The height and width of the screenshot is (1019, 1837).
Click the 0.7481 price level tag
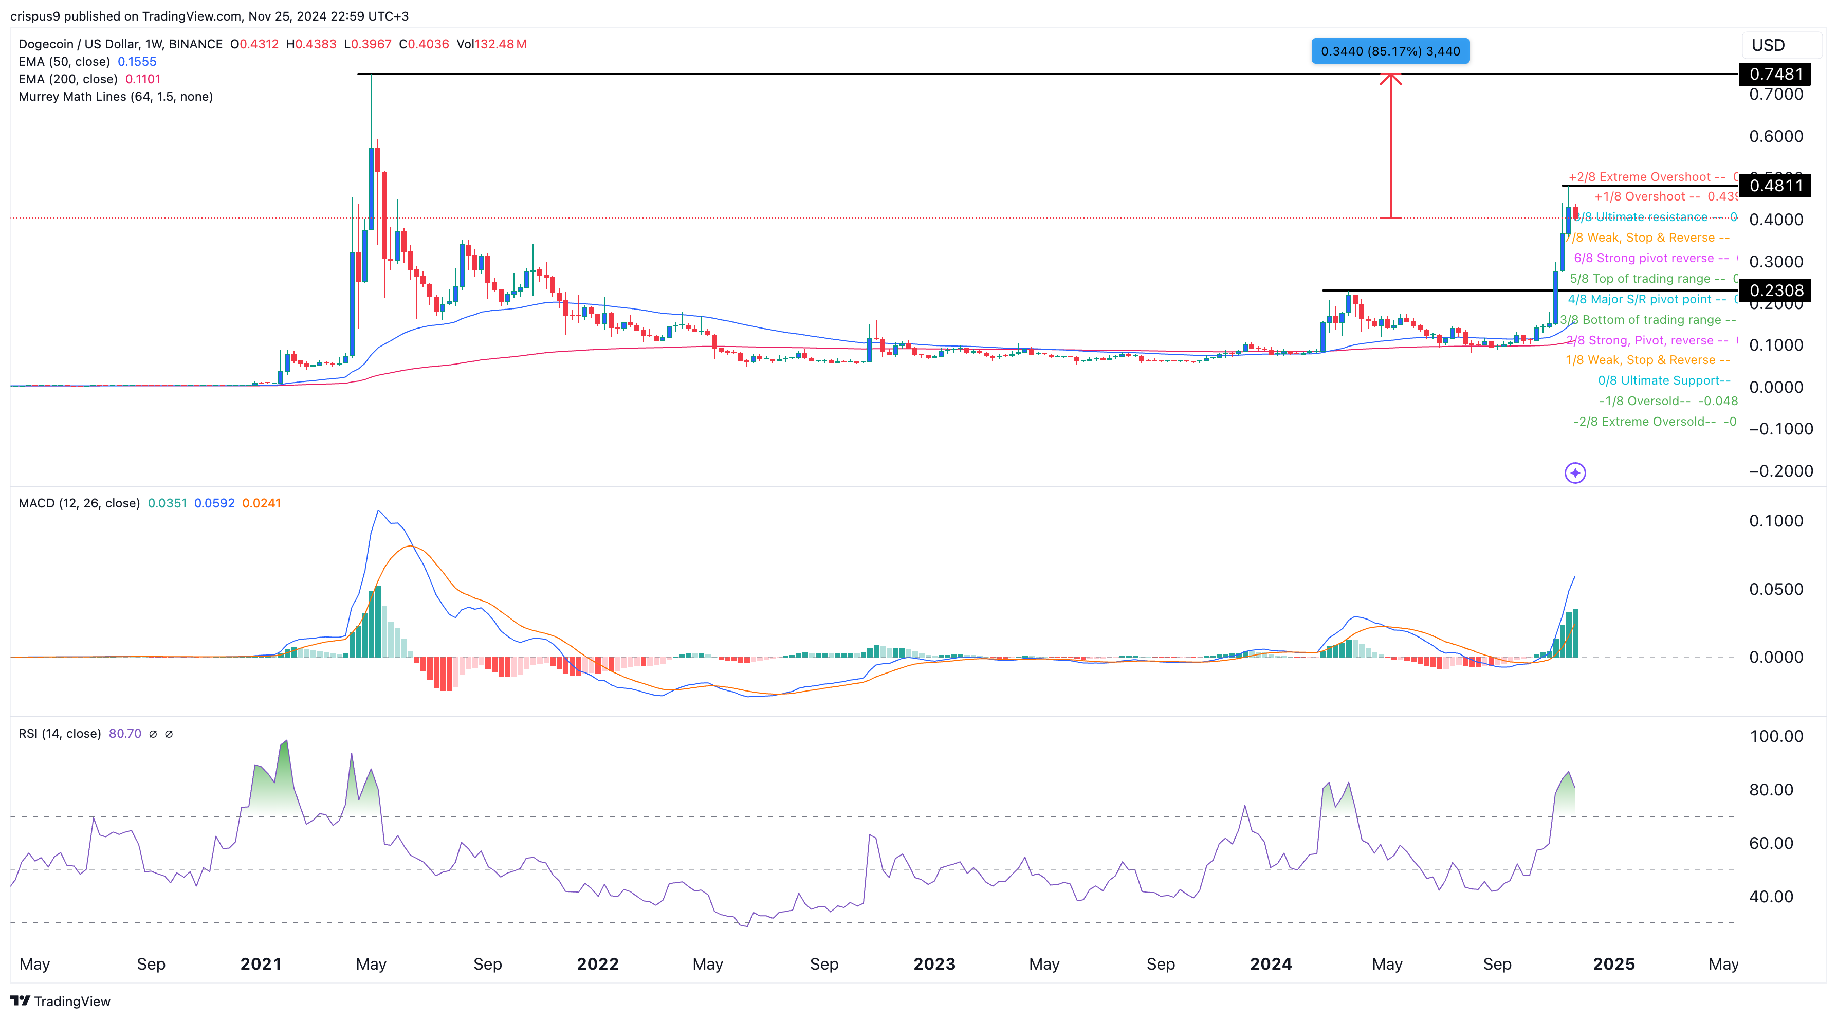point(1776,74)
